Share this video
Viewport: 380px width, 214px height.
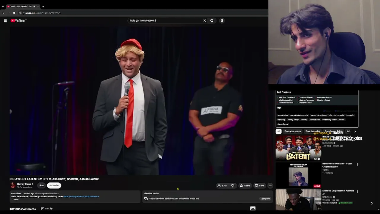click(x=245, y=186)
